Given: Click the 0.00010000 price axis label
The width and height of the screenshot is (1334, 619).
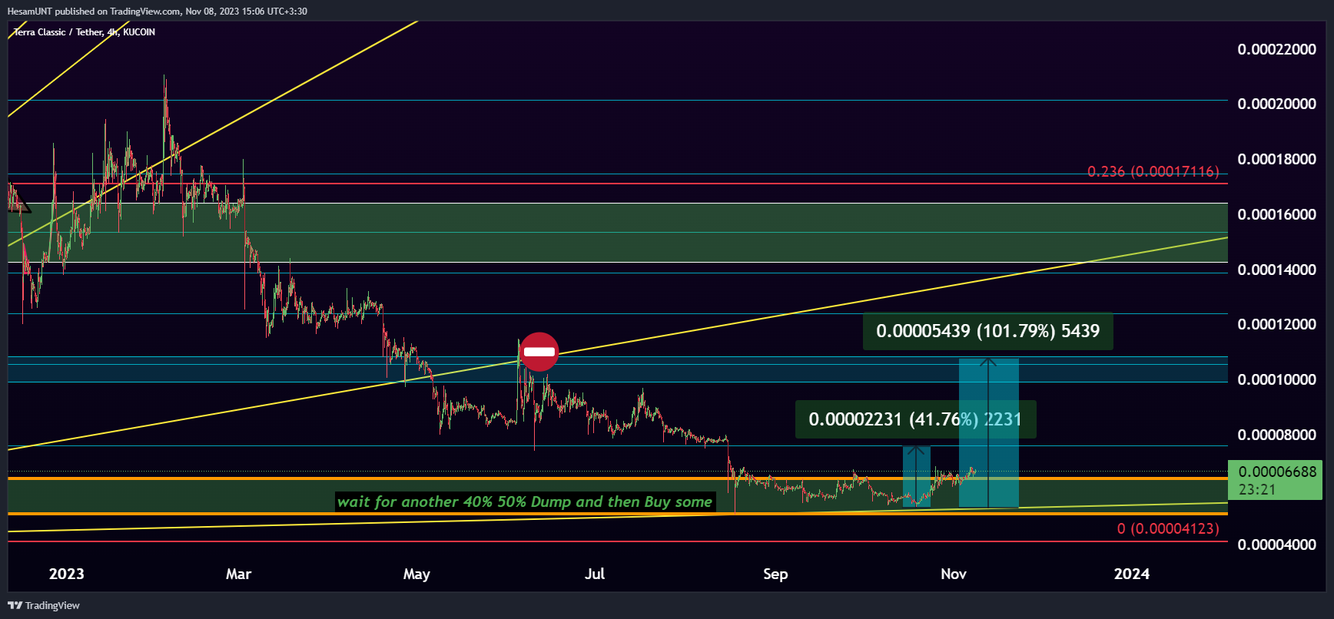Looking at the screenshot, I should (1276, 379).
